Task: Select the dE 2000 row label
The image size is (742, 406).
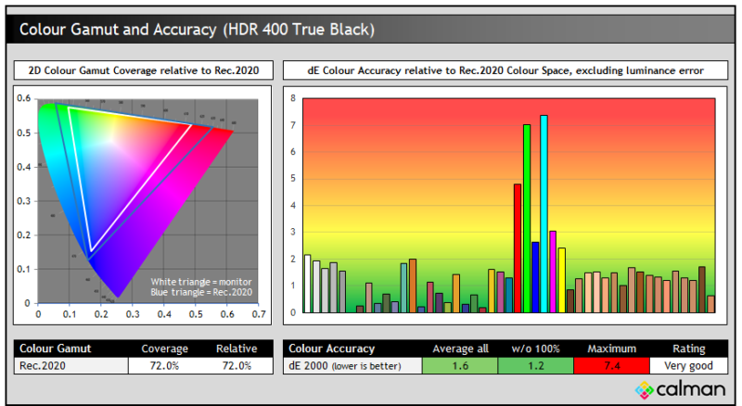Action: pos(338,366)
